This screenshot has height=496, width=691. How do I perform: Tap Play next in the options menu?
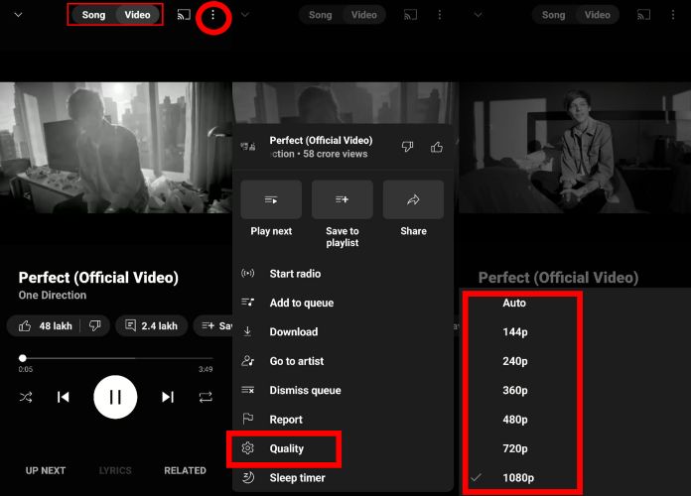[271, 208]
